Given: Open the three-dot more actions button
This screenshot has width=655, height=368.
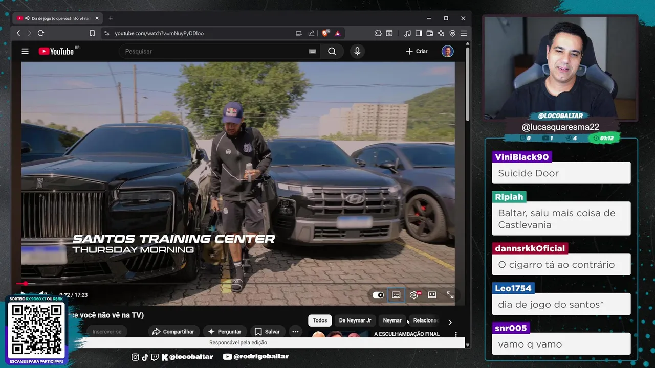Looking at the screenshot, I should tap(295, 332).
